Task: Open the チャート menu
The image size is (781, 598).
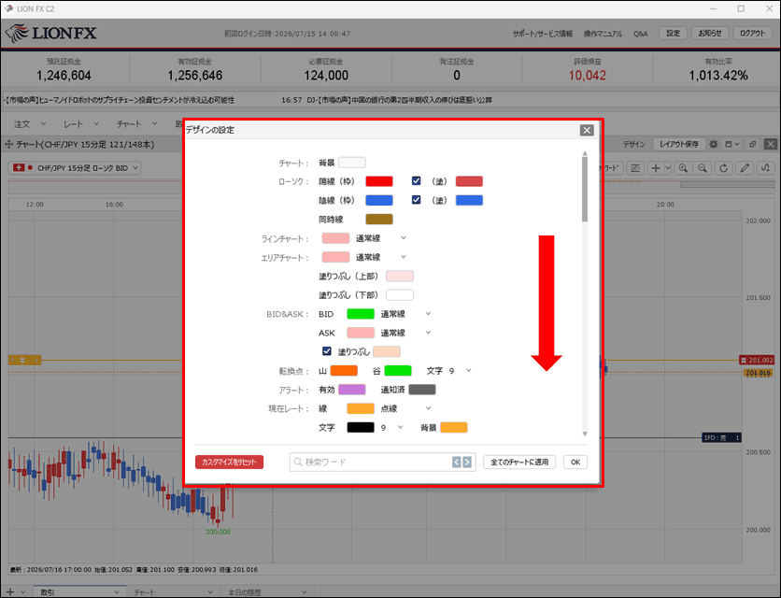Action: 136,123
